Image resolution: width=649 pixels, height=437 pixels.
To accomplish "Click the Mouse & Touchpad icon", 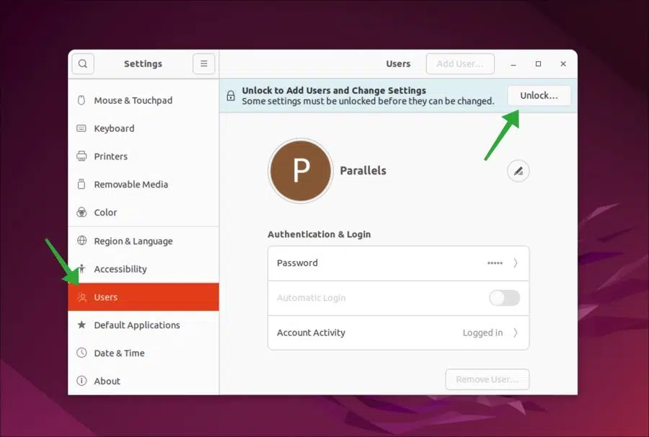I will [x=81, y=100].
